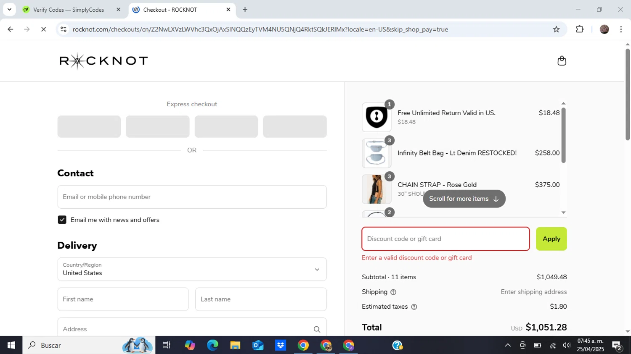Click the Subtotal · 11 items label
Screen dimensions: 631x354
pos(389,277)
